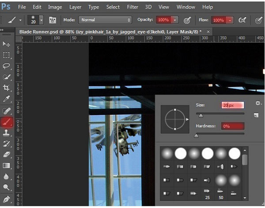
Task: Click brush preset list scrollbar thumb
Action: click(245, 160)
